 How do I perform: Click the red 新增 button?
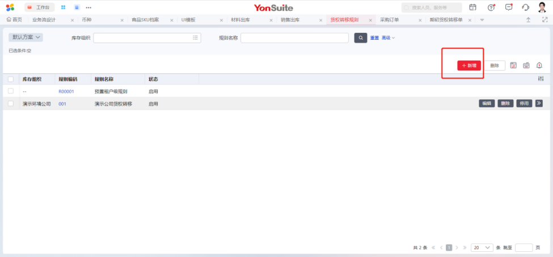coord(469,66)
